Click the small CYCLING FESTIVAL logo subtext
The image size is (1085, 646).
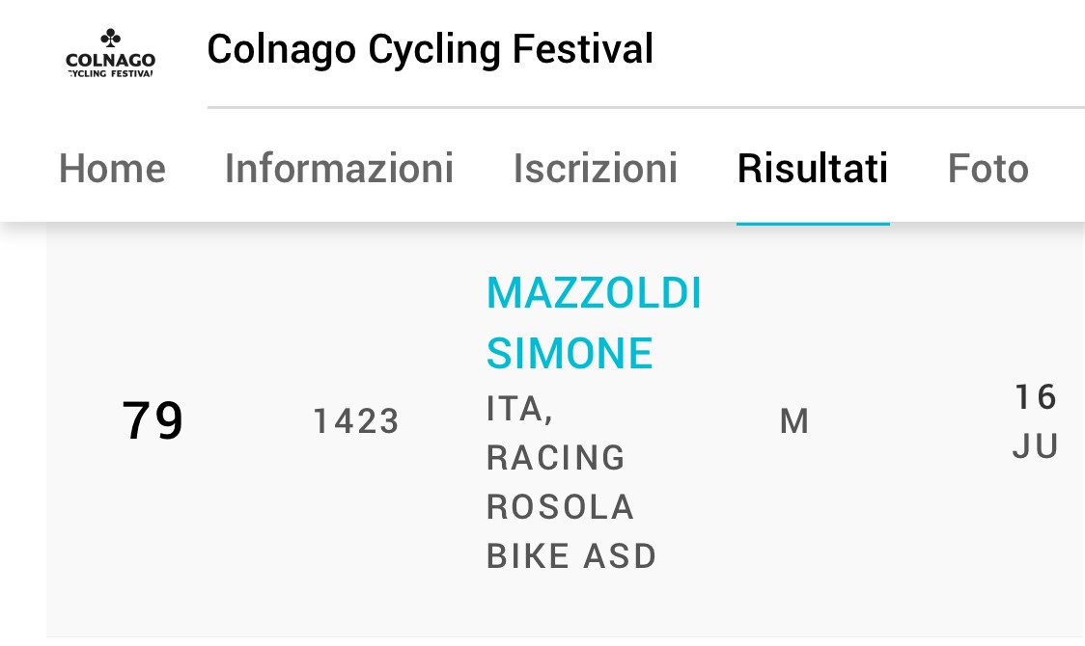click(x=111, y=73)
